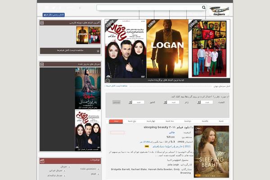Click the 5.3 out of 10 IMDb score
The image size is (270, 180).
click(172, 142)
